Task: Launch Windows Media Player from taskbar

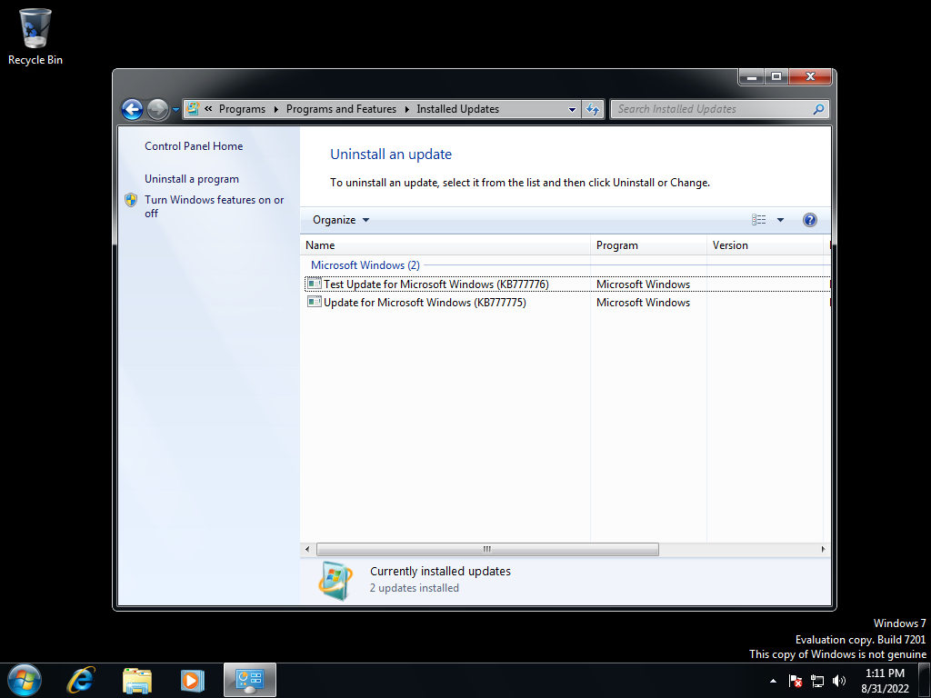Action: 193,680
